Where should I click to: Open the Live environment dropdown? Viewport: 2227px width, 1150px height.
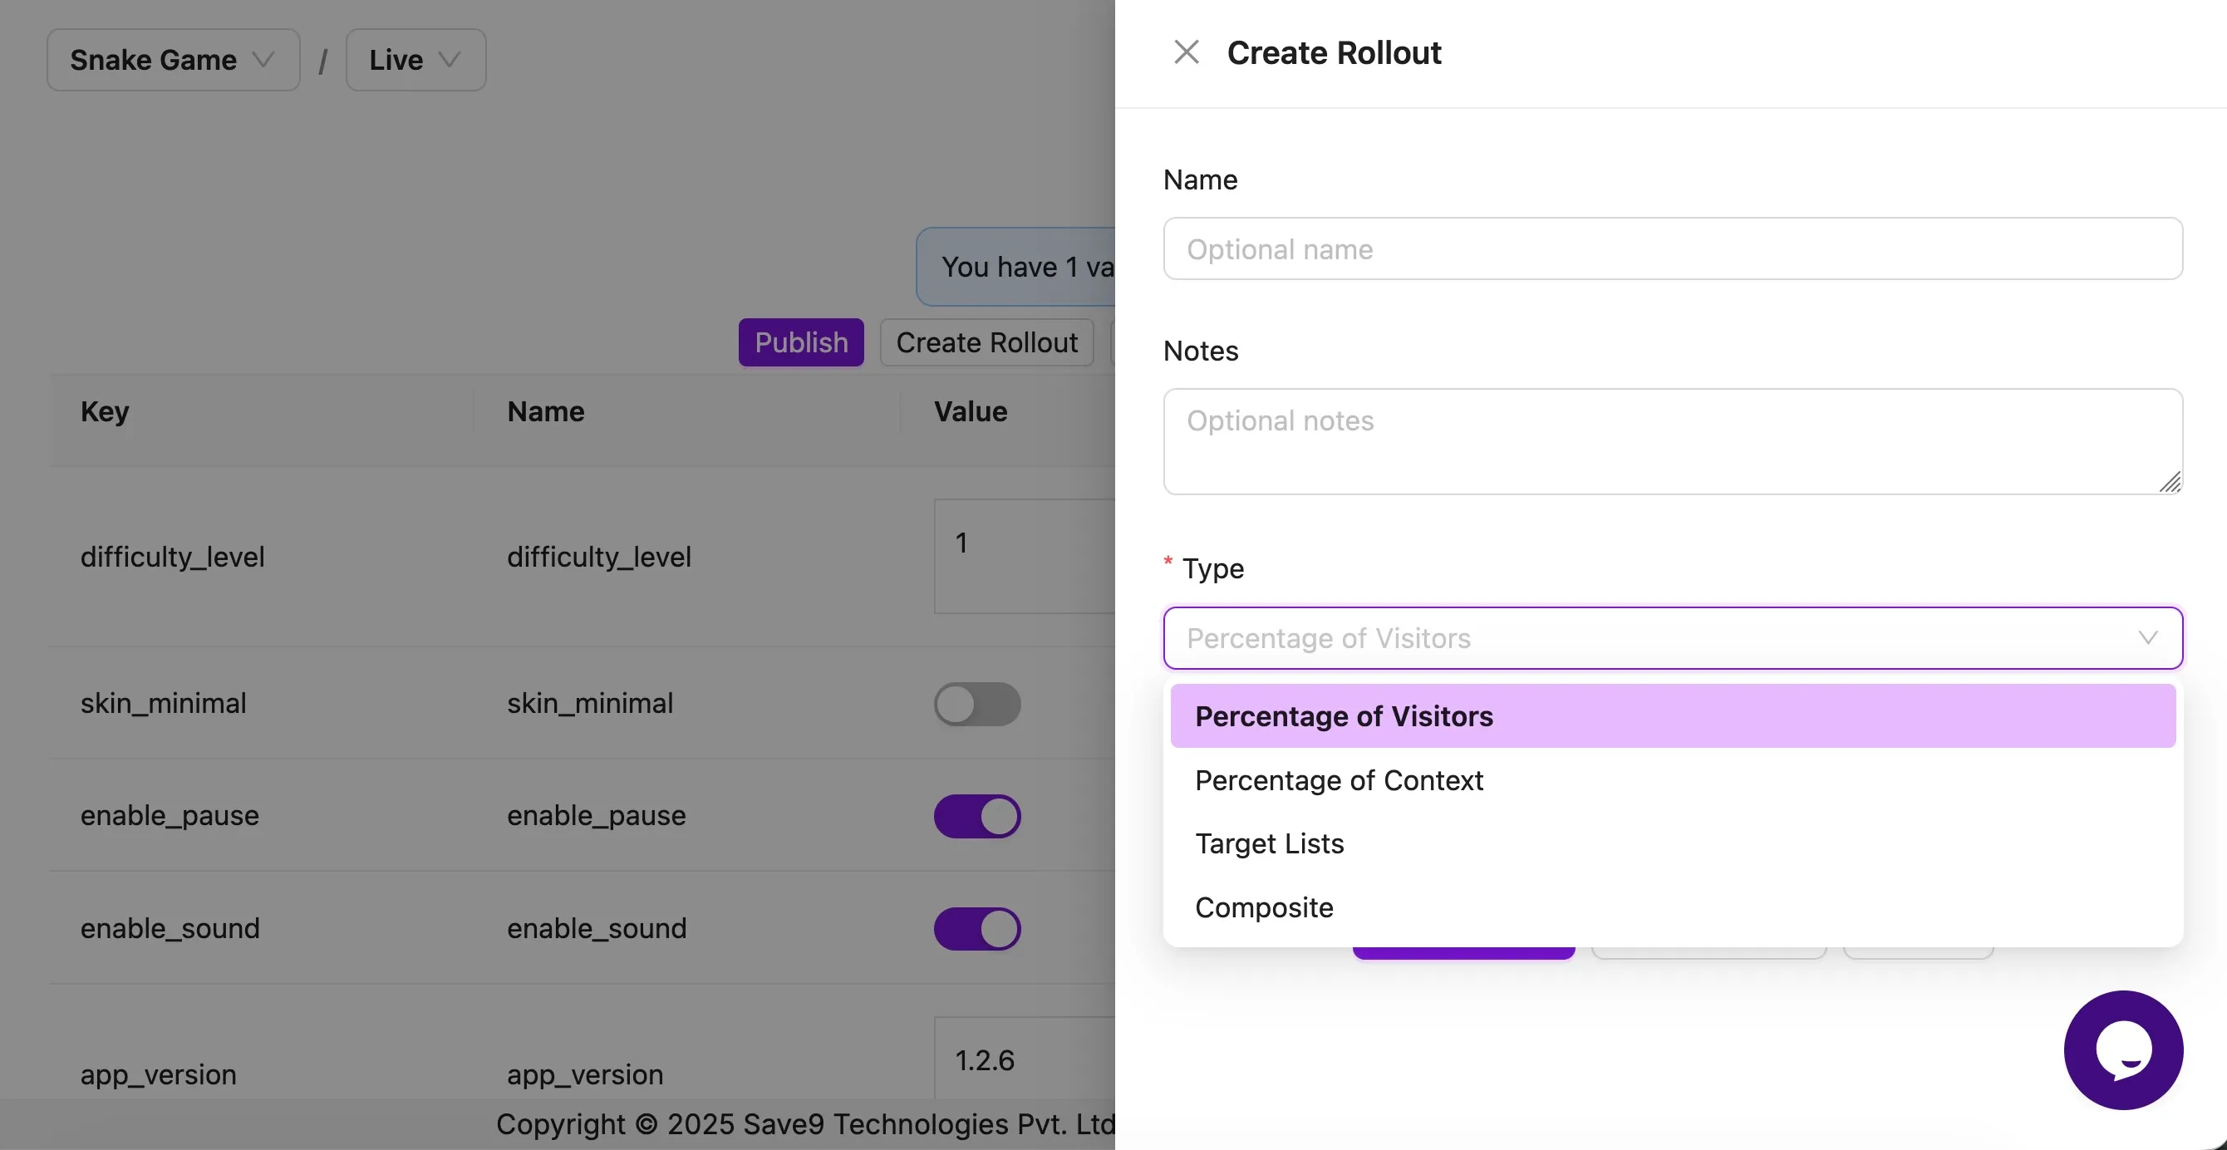(415, 60)
